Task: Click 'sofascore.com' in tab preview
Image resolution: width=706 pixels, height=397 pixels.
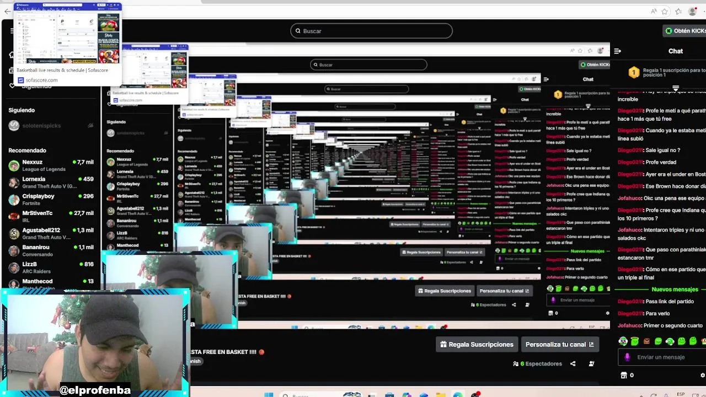Action: [41, 81]
